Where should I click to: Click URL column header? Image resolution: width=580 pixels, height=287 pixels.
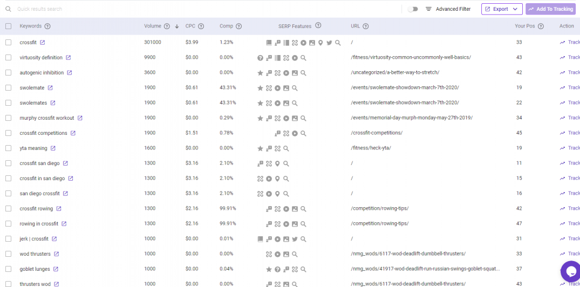[356, 26]
